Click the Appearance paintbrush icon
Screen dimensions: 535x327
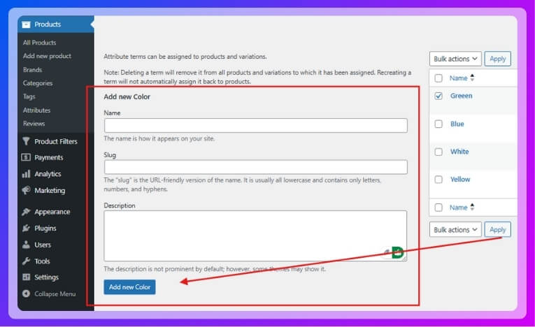pyautogui.click(x=27, y=212)
